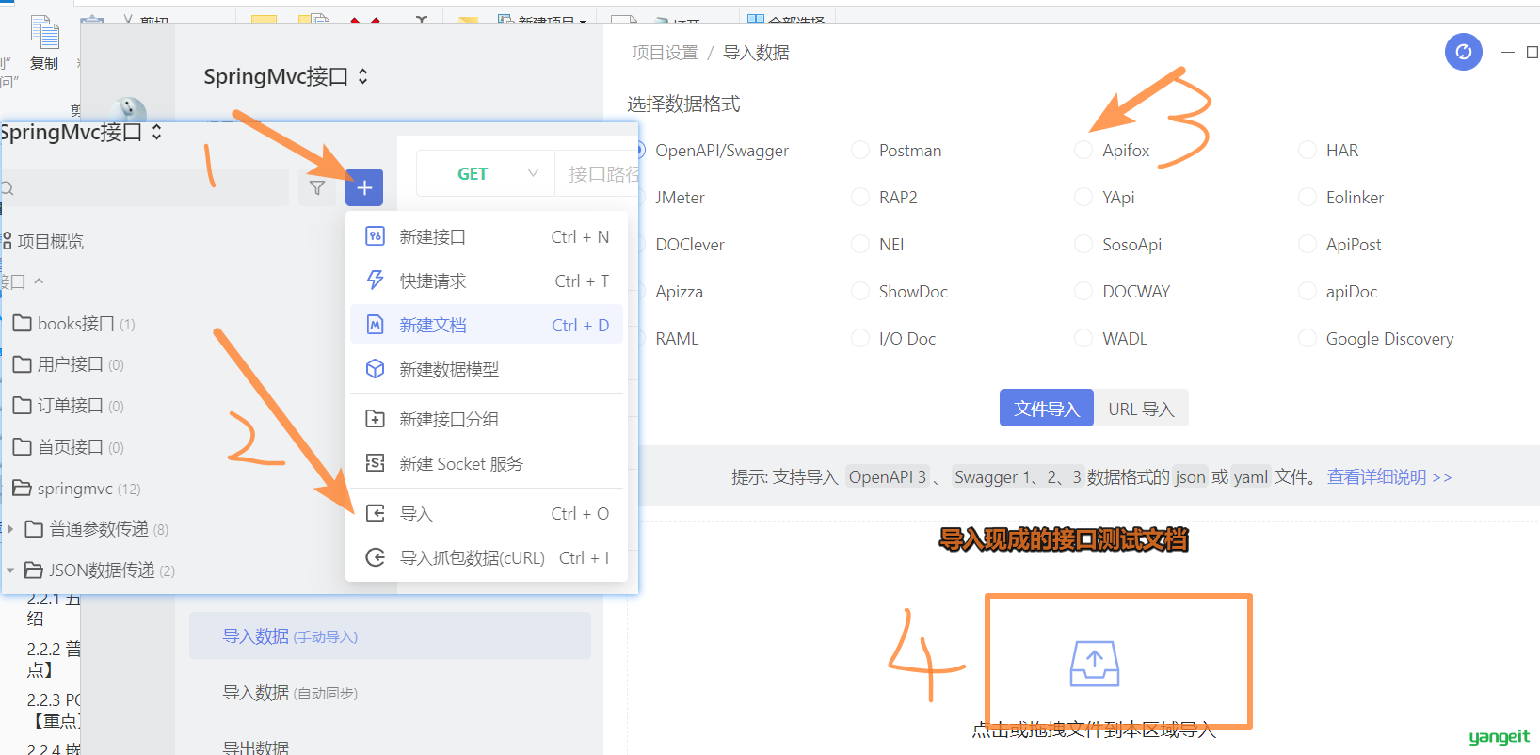This screenshot has width=1540, height=755.
Task: Click the 新建数据模型 cube icon
Action: (x=375, y=369)
